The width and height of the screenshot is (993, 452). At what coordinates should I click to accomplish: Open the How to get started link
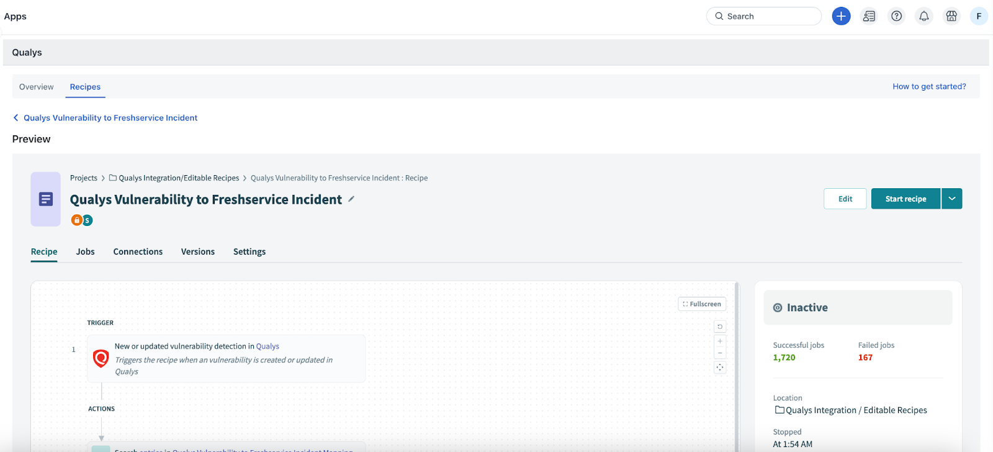tap(929, 86)
